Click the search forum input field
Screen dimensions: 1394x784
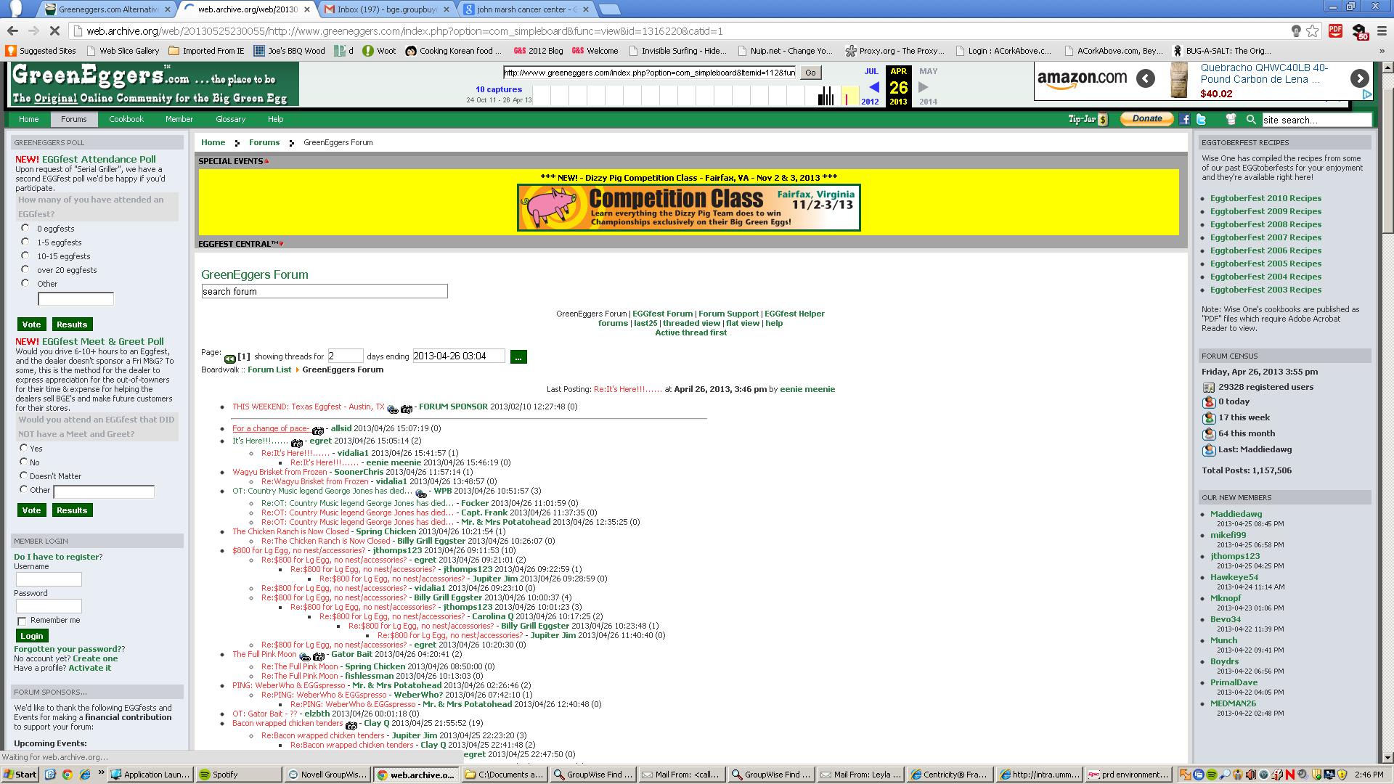point(324,291)
